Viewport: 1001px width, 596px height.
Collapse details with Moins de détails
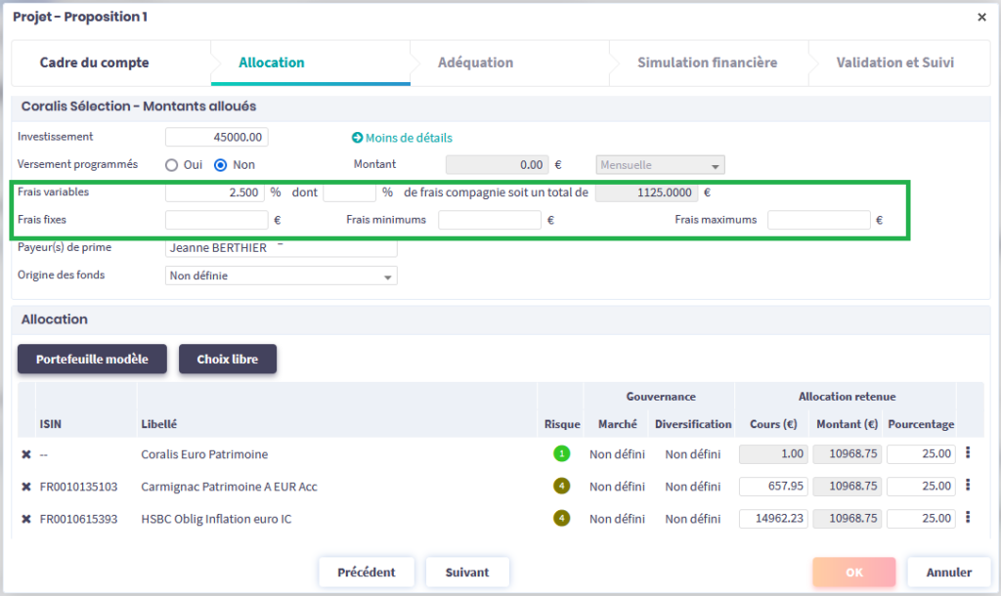click(402, 138)
